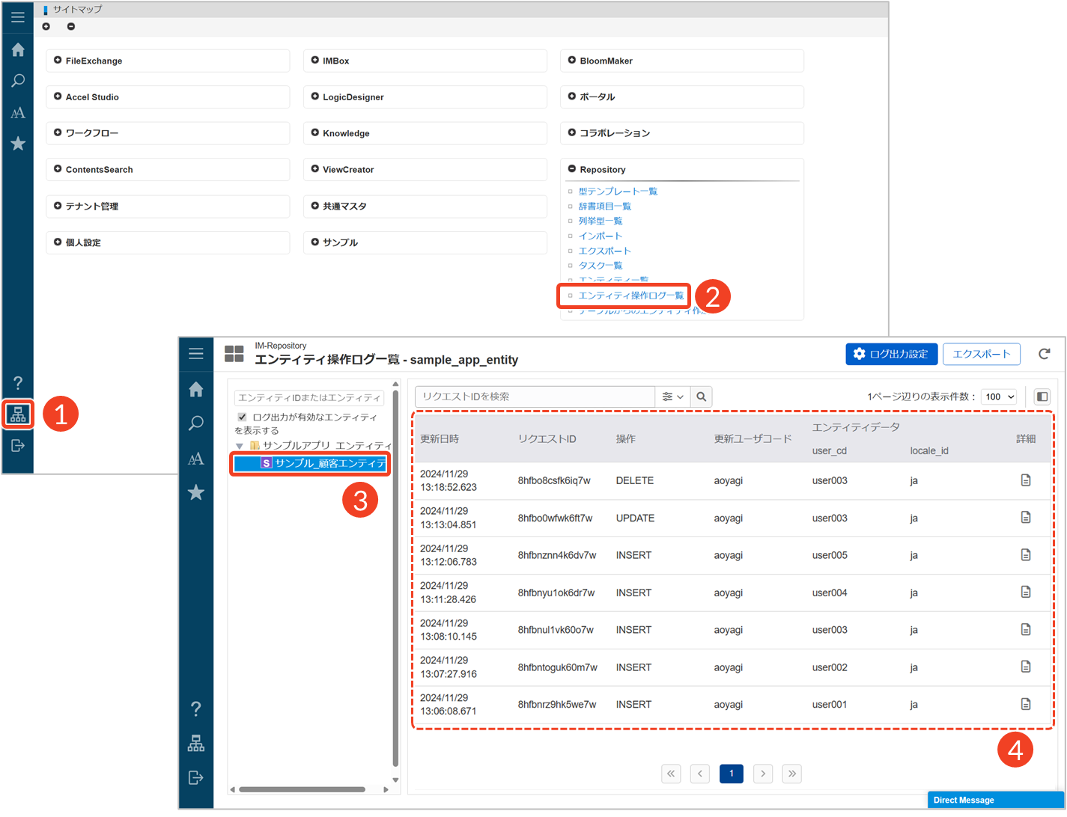The height and width of the screenshot is (817, 1067).
Task: Open detail icon for the DELETE log row
Action: click(x=1025, y=480)
